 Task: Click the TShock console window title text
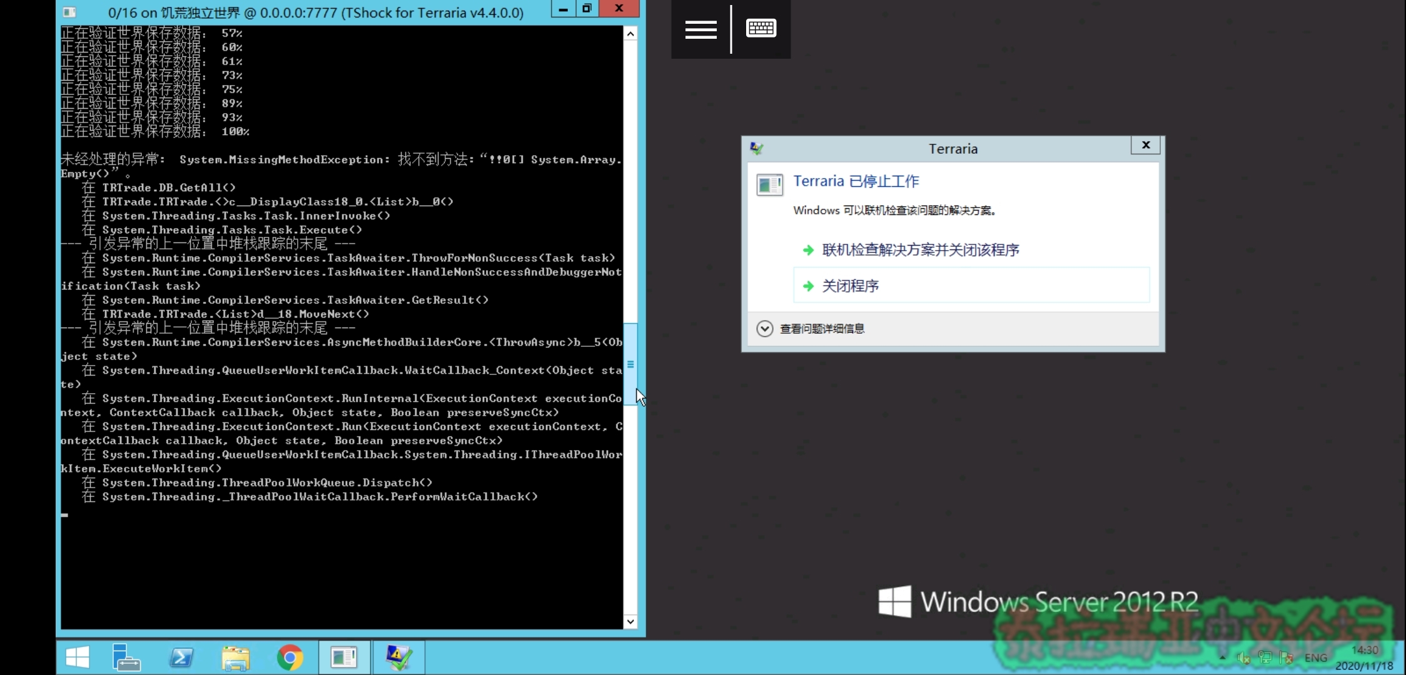[316, 12]
